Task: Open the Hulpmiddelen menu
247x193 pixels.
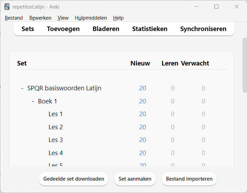Action: tap(91, 18)
